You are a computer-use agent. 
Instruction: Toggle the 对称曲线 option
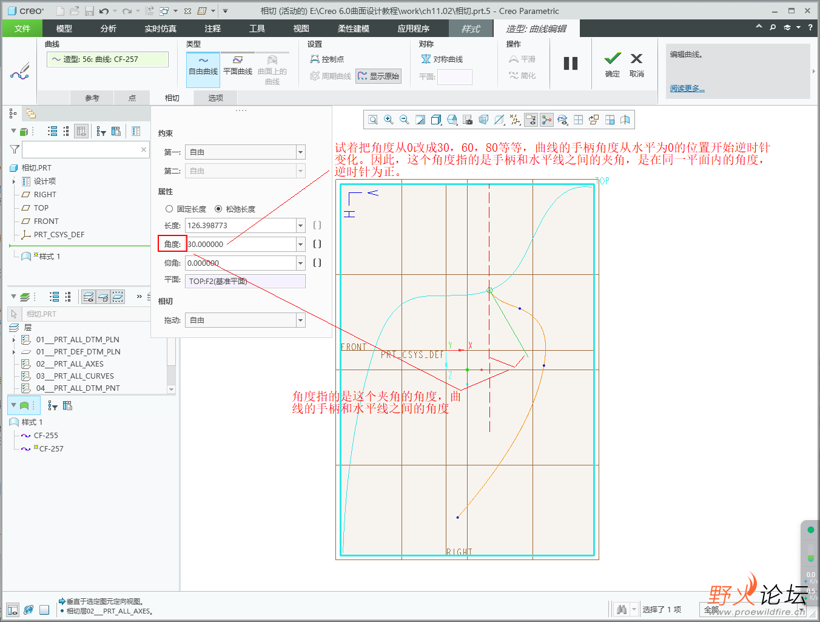pyautogui.click(x=442, y=59)
